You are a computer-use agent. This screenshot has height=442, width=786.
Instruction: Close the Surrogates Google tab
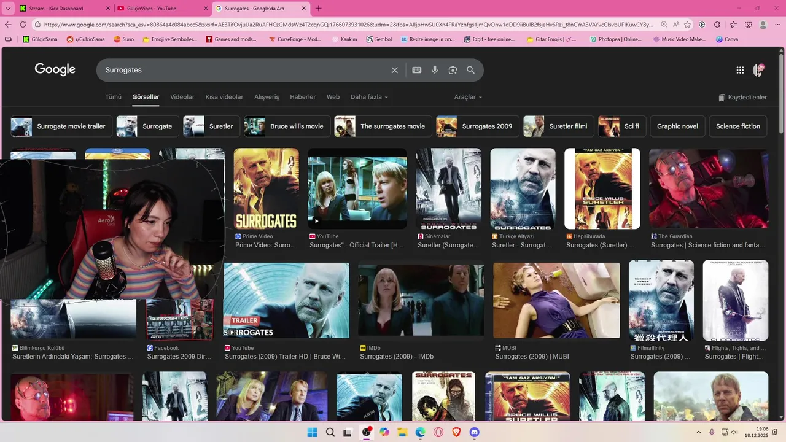pyautogui.click(x=303, y=9)
